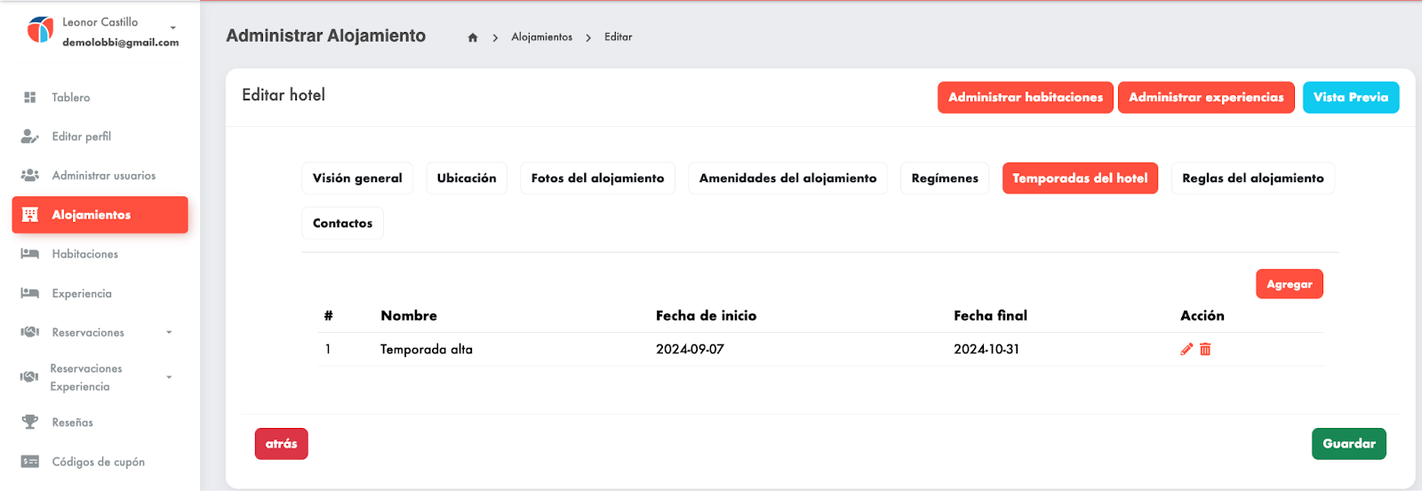This screenshot has height=491, width=1422.
Task: Click the Códigos de cupón ticket icon
Action: point(29,461)
